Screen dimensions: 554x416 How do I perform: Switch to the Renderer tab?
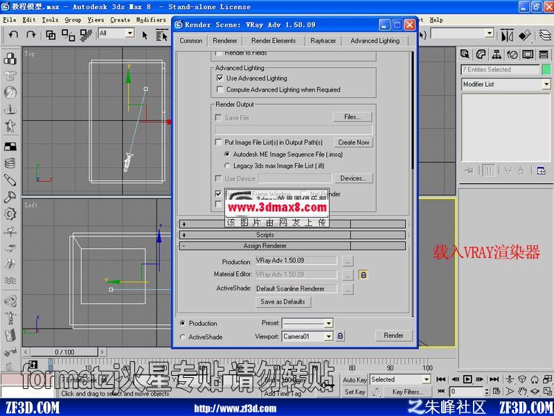224,41
